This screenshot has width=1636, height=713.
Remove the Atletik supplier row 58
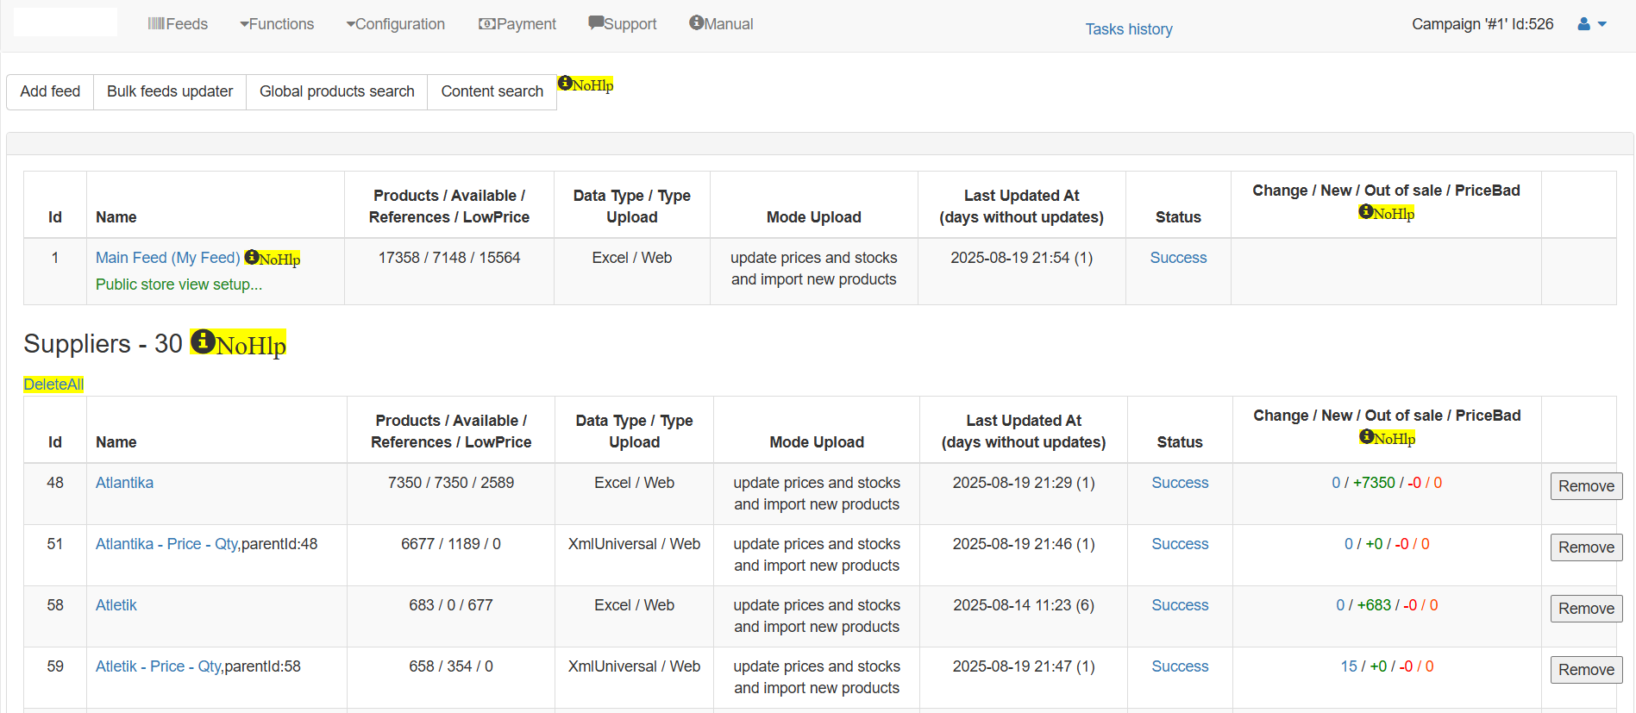point(1586,609)
